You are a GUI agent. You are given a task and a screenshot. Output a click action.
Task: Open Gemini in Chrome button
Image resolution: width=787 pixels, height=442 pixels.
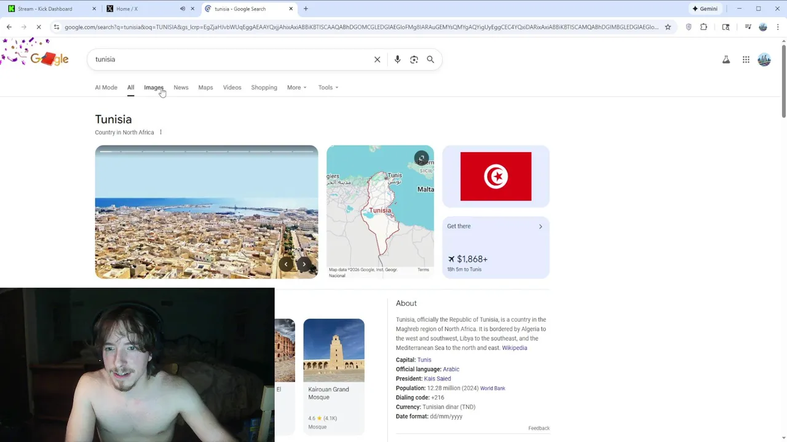pos(705,9)
